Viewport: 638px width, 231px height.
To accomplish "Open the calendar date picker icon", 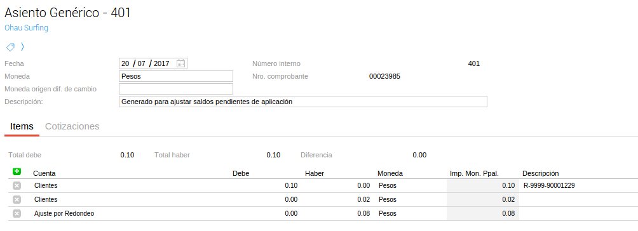I will 181,63.
